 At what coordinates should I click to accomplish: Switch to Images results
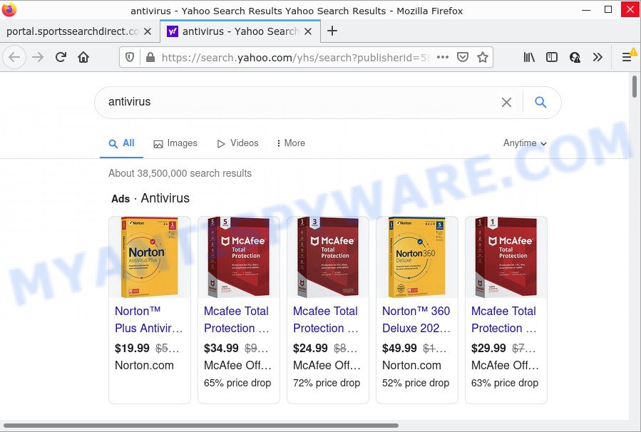point(175,143)
